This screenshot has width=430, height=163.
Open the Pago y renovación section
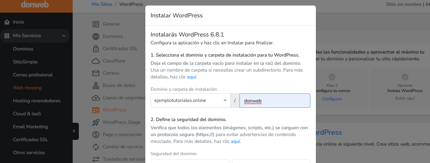click(122, 135)
